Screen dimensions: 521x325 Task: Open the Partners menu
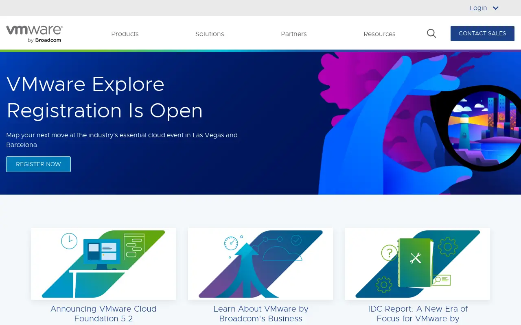coord(294,34)
